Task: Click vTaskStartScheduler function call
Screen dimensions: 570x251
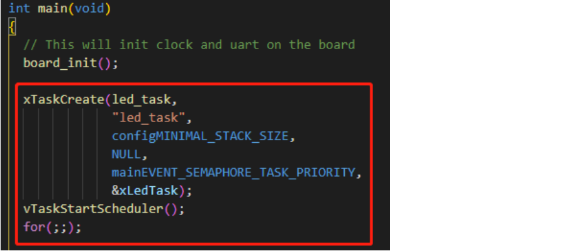Action: click(x=93, y=209)
